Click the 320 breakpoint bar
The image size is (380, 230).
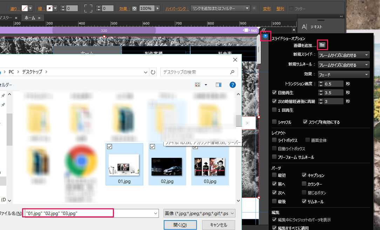coord(104,30)
